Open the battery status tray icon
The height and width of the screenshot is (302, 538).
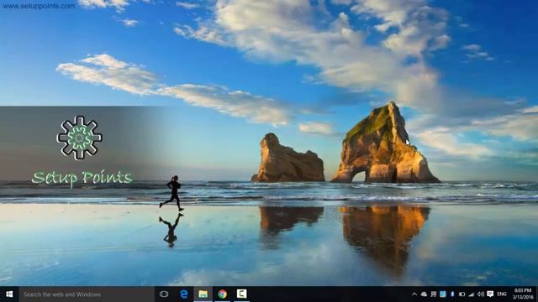click(x=462, y=294)
